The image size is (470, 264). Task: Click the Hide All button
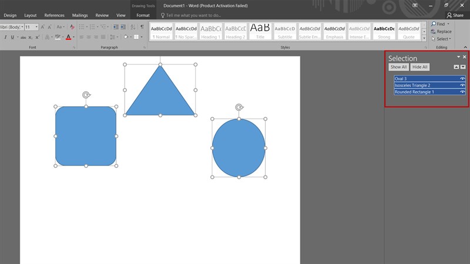[x=420, y=67]
